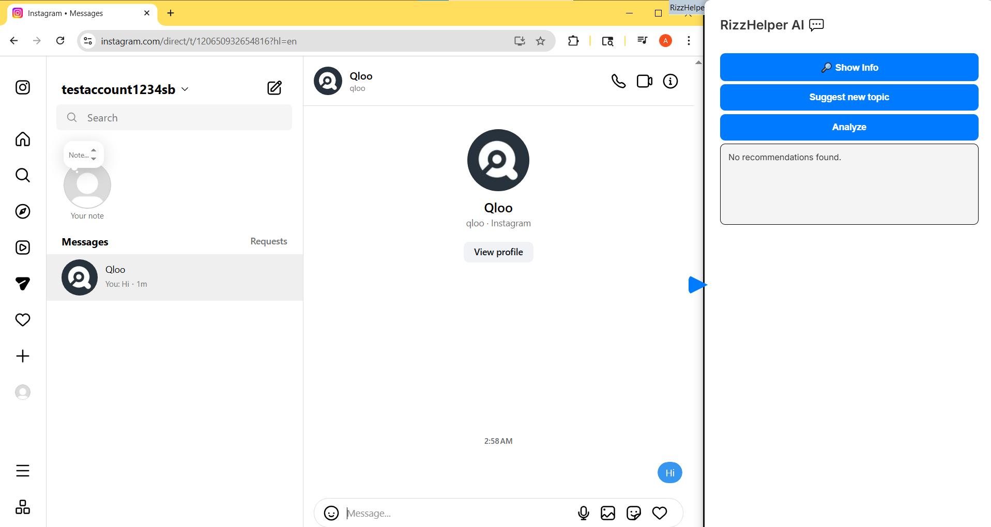The image size is (991, 527).
Task: Focus the Message text box
Action: [458, 513]
